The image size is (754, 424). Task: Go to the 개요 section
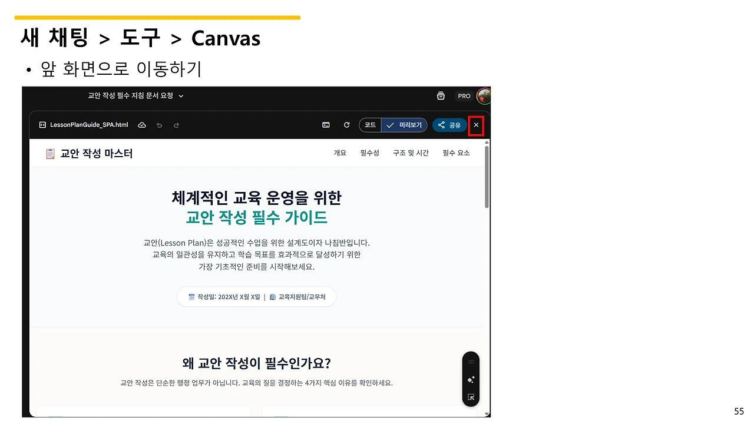pyautogui.click(x=340, y=153)
